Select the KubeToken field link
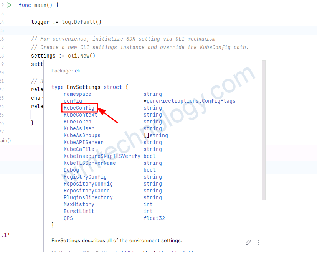The image size is (317, 253). [x=78, y=122]
